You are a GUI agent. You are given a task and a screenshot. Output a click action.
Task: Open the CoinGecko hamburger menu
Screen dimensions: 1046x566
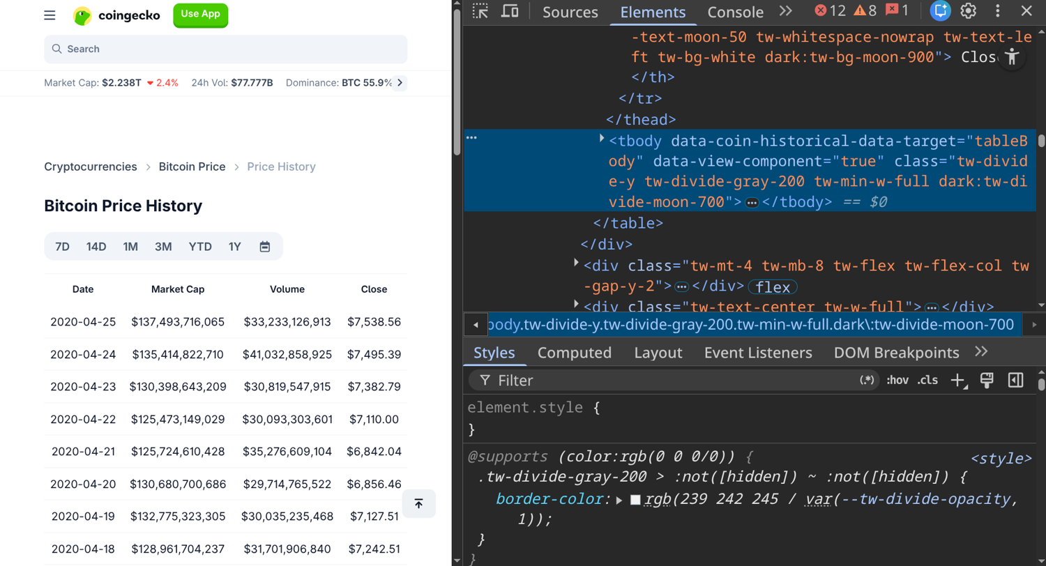tap(50, 15)
